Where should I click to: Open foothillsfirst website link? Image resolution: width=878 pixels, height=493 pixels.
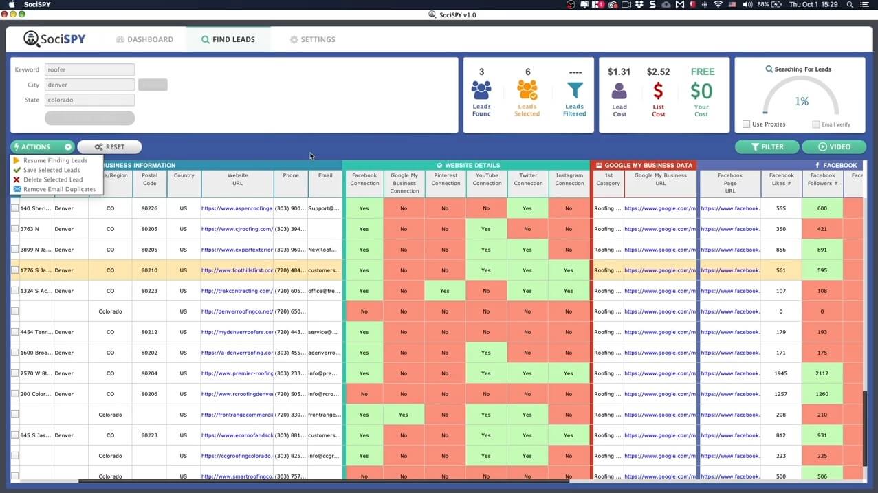[x=237, y=270]
